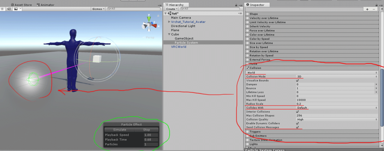384x151 pixels.
Task: Toggle scene effects image icon
Action: pyautogui.click(x=16, y=9)
